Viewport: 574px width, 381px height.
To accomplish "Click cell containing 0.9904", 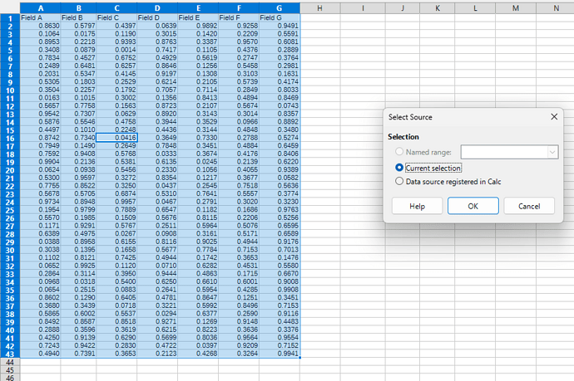I will (x=40, y=162).
